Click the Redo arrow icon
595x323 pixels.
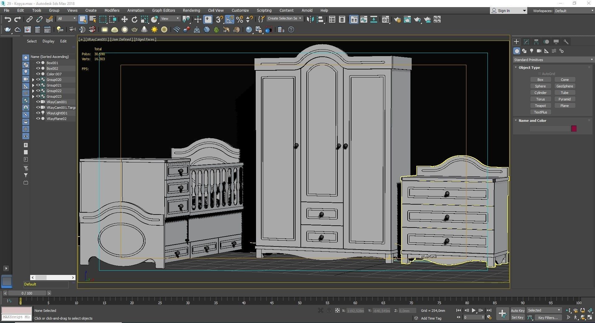click(17, 20)
